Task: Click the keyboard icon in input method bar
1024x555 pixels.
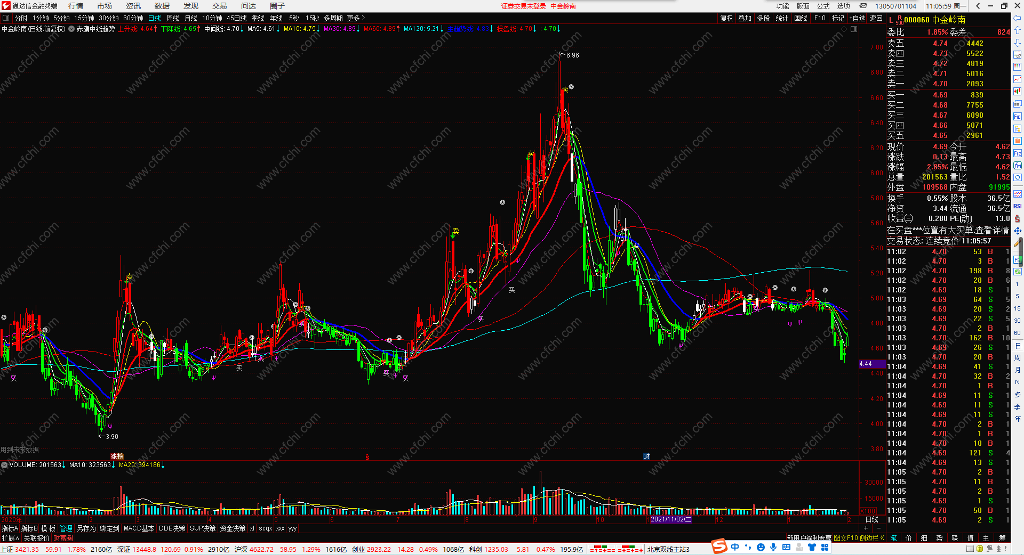Action: tap(786, 547)
